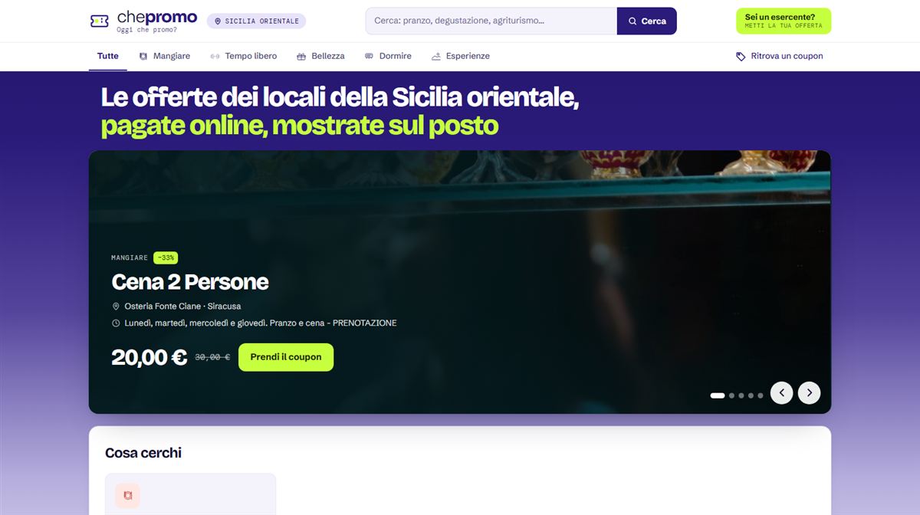Open the Dormire category tab

(388, 56)
